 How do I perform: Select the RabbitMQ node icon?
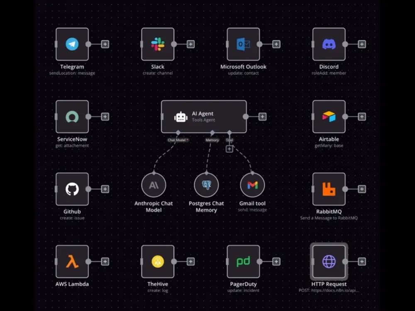tap(329, 189)
